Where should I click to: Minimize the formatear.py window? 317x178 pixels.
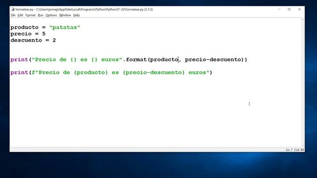(x=279, y=9)
